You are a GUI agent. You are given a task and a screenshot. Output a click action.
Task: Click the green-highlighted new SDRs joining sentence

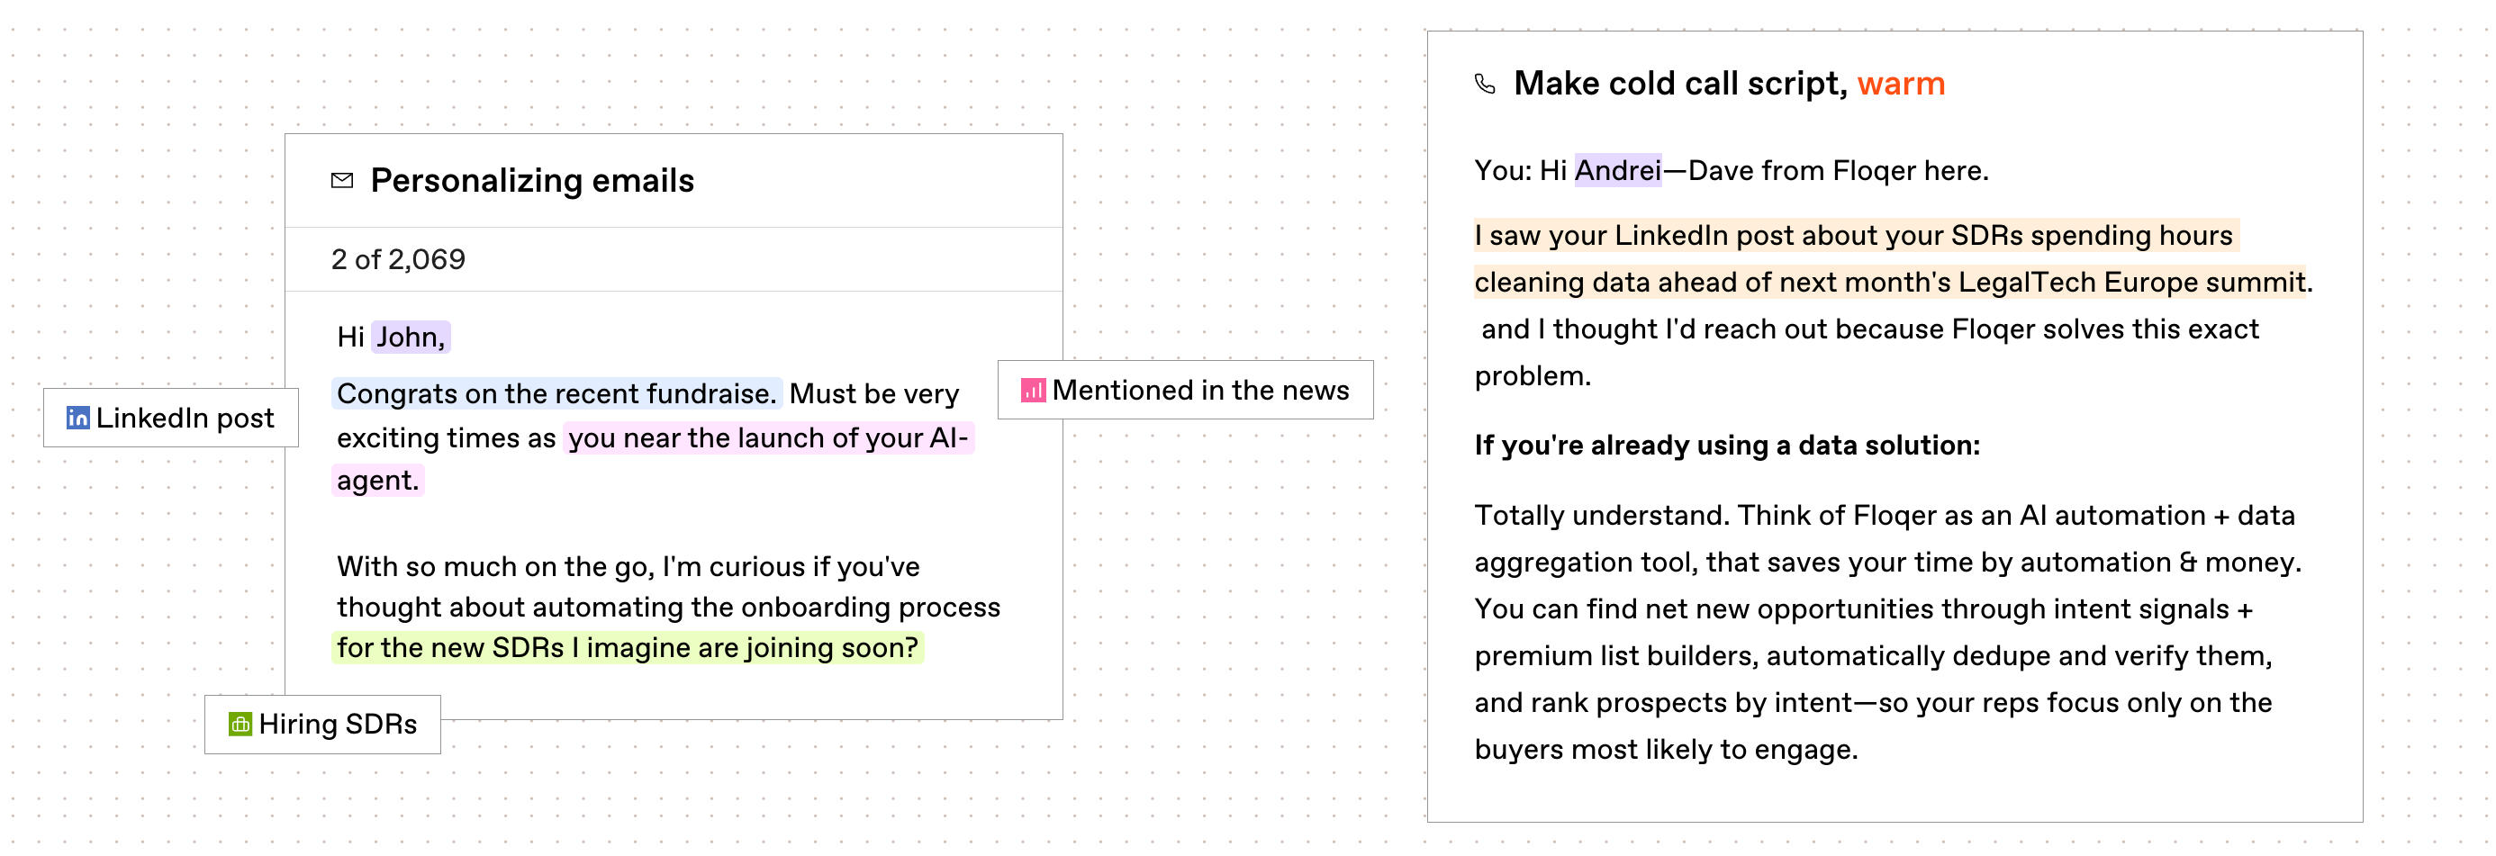627,648
